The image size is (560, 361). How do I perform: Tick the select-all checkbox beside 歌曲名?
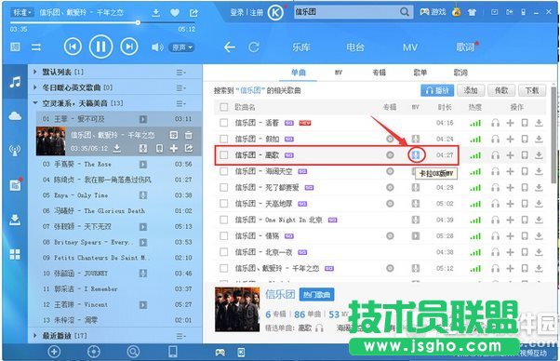click(224, 107)
